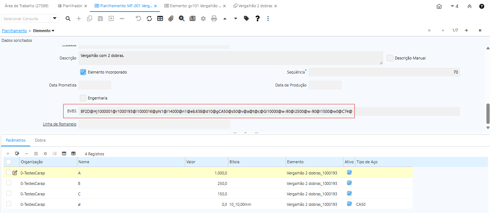The height and width of the screenshot is (213, 490).
Task: Click the magnifier search icon in toolbar
Action: (68, 19)
